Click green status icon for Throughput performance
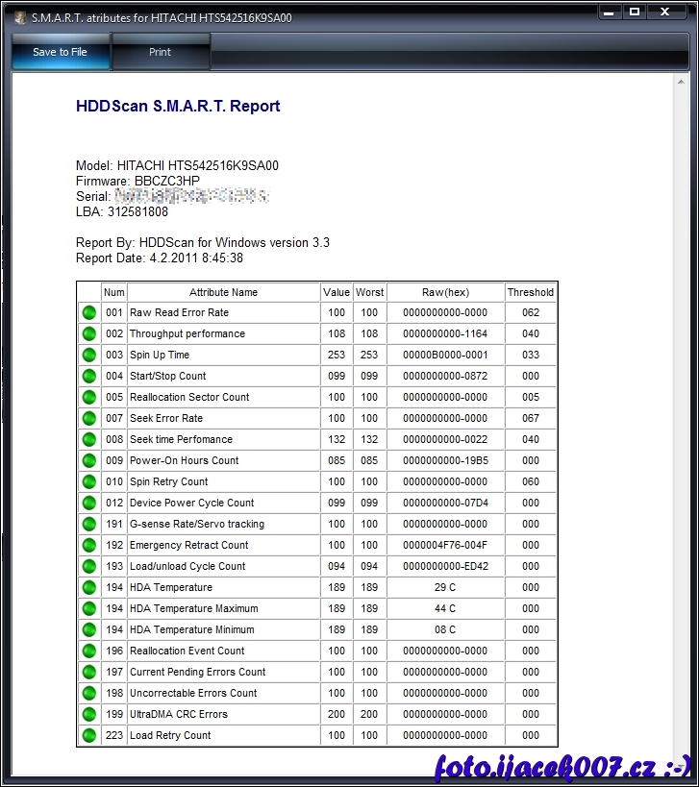Image resolution: width=699 pixels, height=787 pixels. click(88, 333)
